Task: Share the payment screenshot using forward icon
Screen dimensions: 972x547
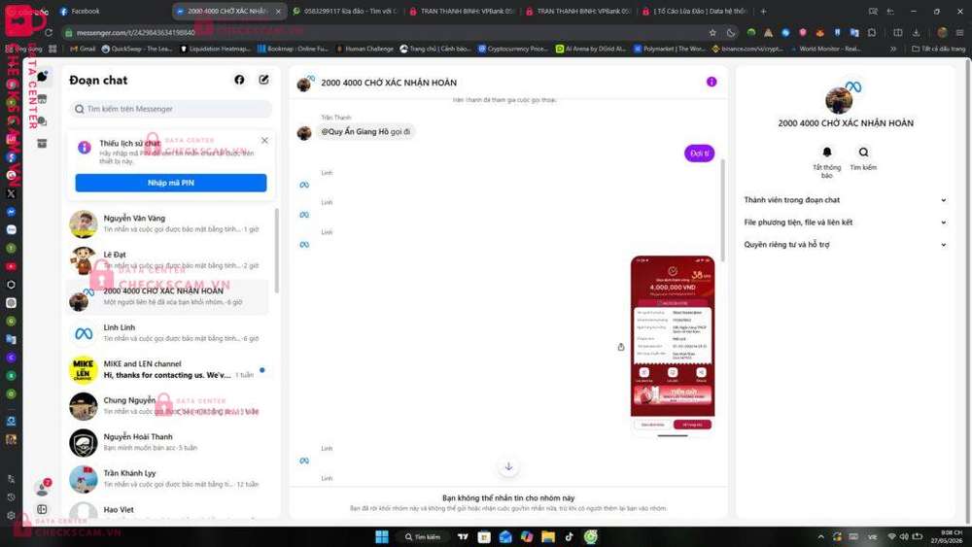Action: tap(620, 347)
